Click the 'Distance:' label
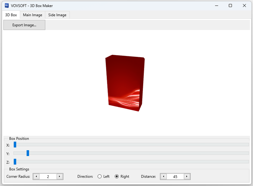This screenshot has width=253, height=186. click(148, 177)
